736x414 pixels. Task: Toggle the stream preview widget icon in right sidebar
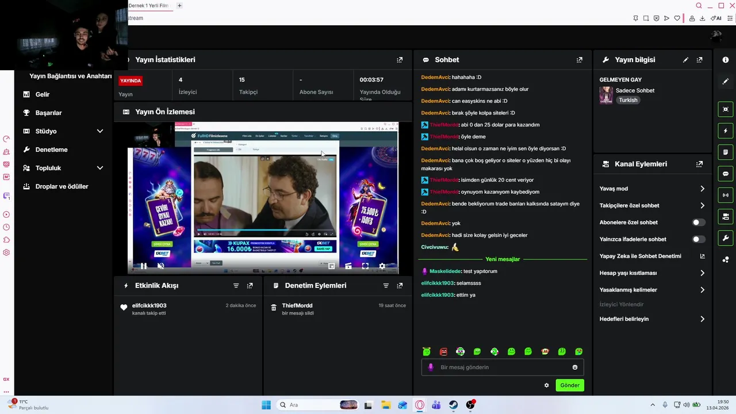click(x=726, y=109)
